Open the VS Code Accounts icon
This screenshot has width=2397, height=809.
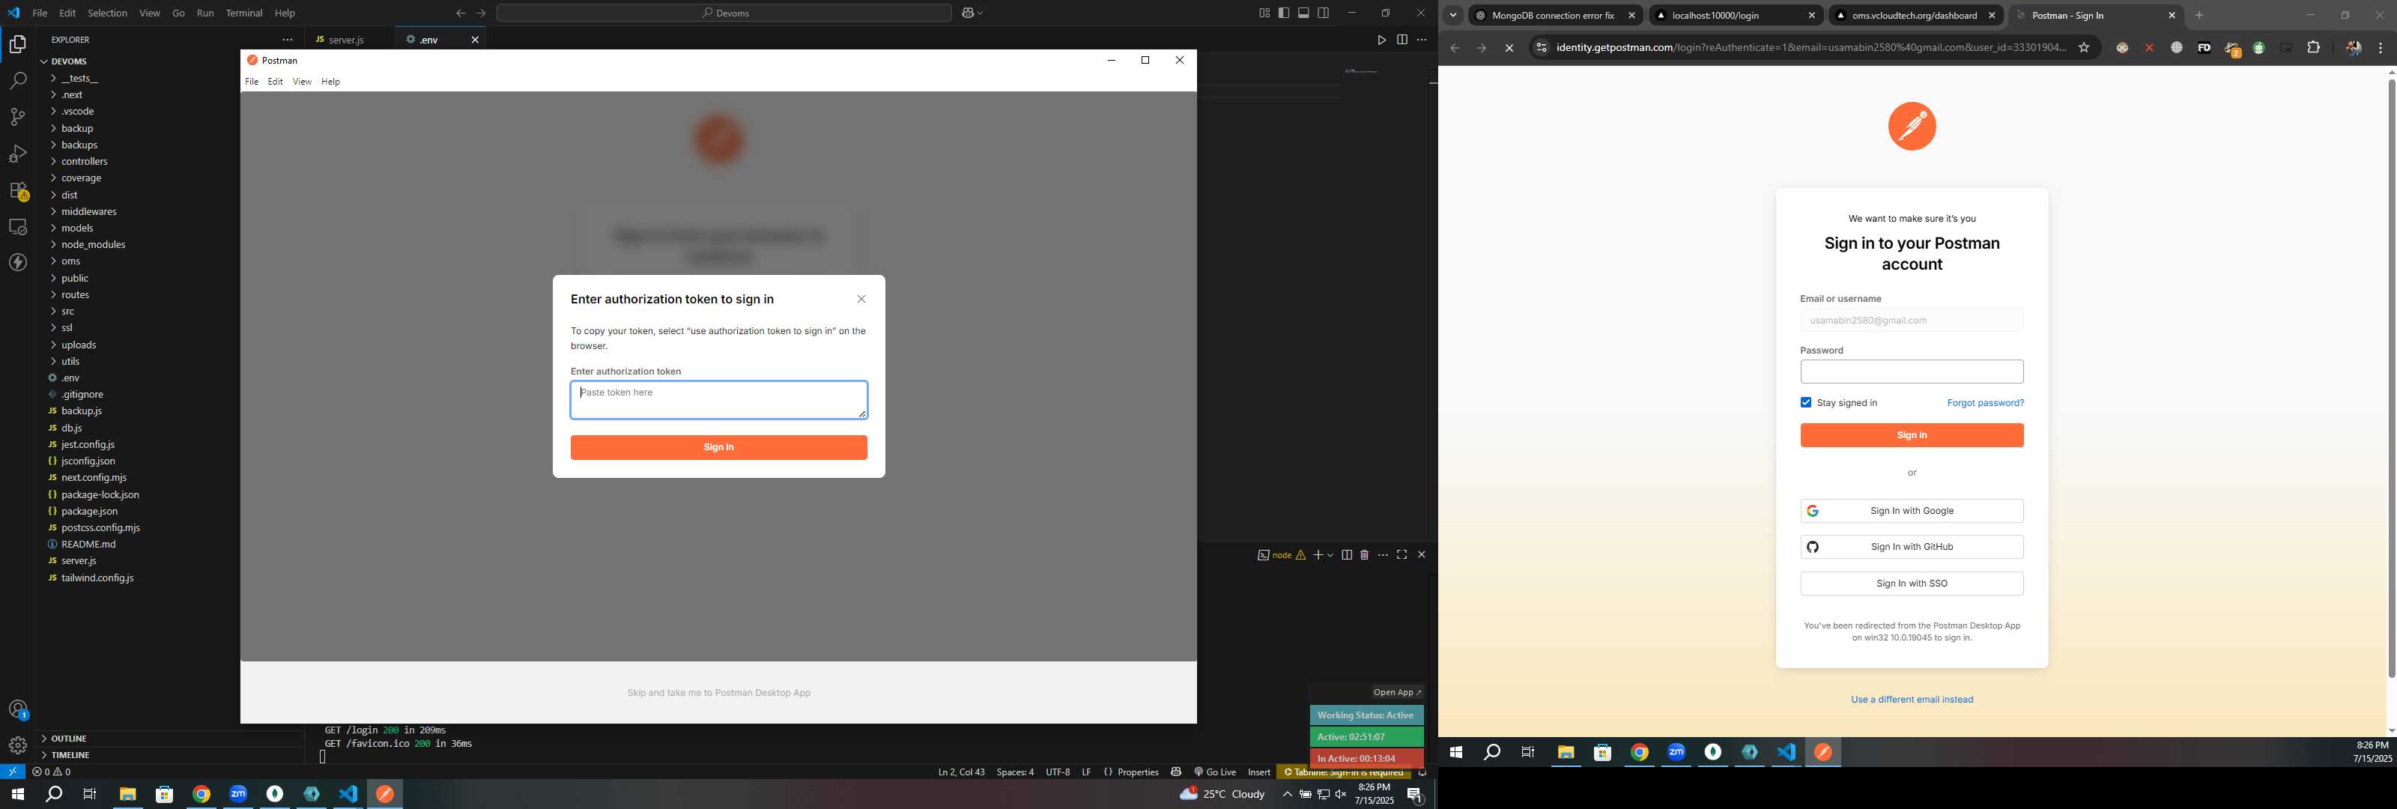[18, 710]
